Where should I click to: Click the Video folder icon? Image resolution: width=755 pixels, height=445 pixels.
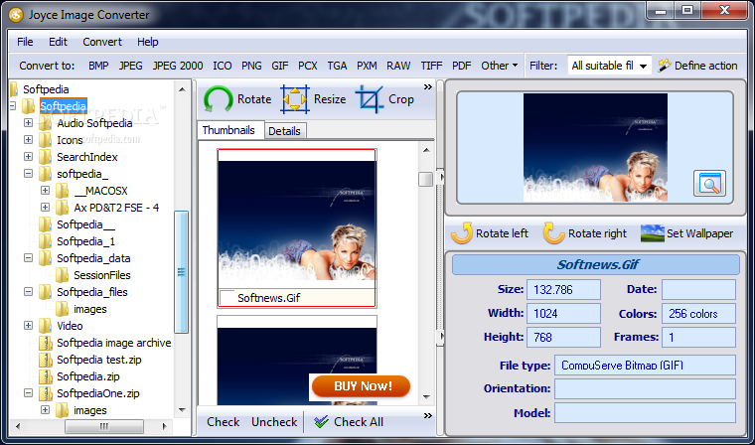coord(46,326)
